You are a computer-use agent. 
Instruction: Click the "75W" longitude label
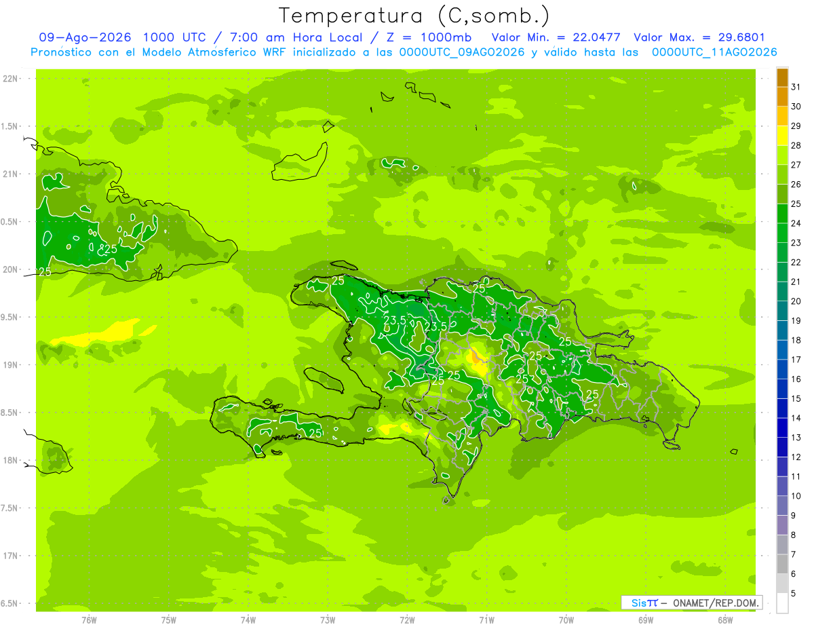coord(168,620)
